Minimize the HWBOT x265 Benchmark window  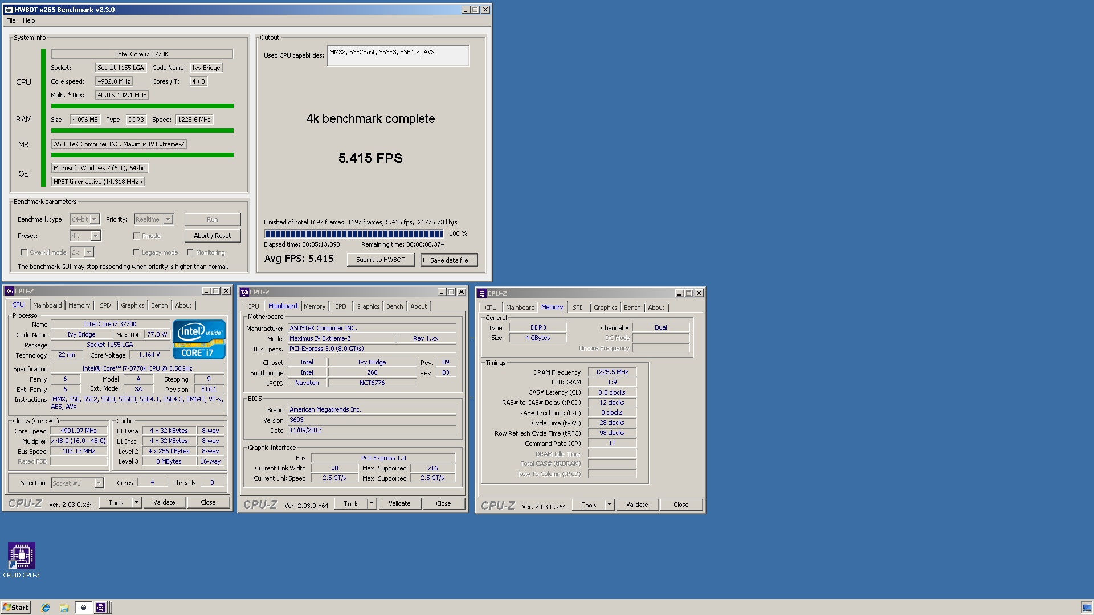point(465,10)
